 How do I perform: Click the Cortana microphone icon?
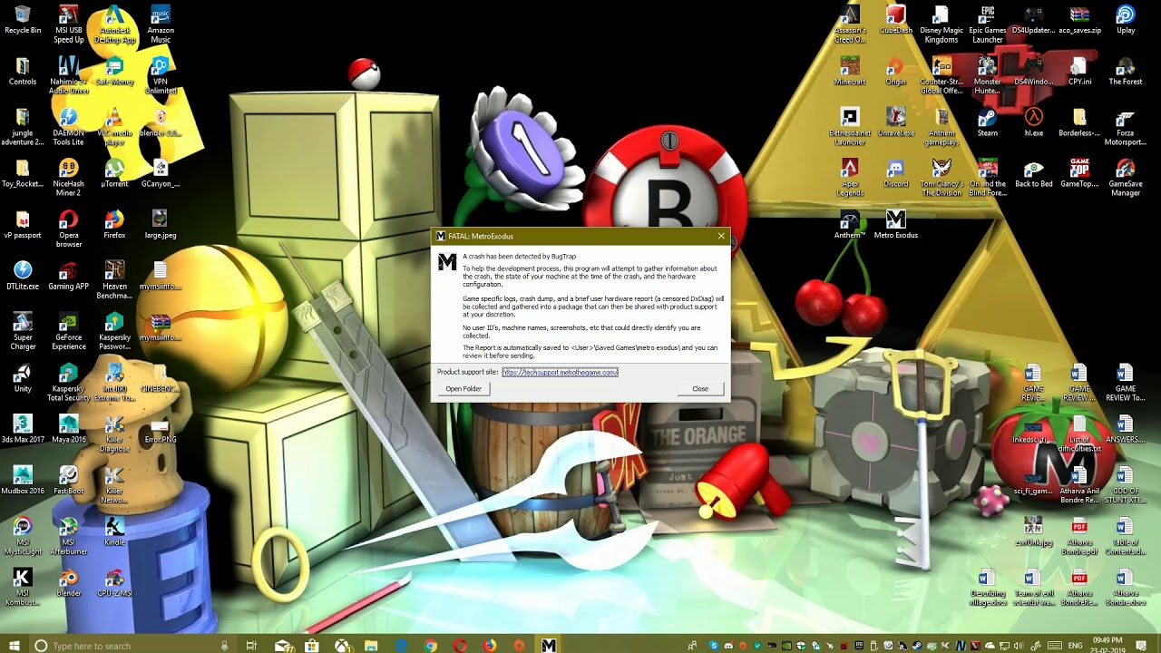(x=224, y=646)
